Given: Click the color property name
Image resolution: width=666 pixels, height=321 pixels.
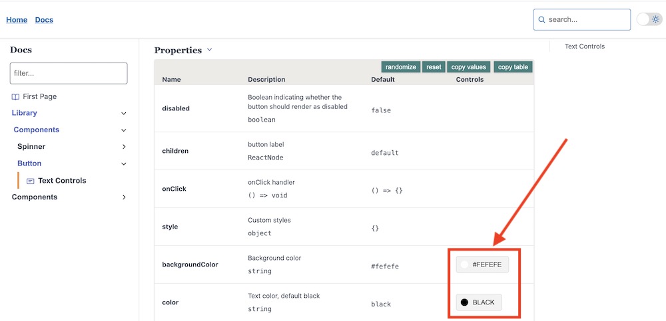Looking at the screenshot, I should 170,302.
